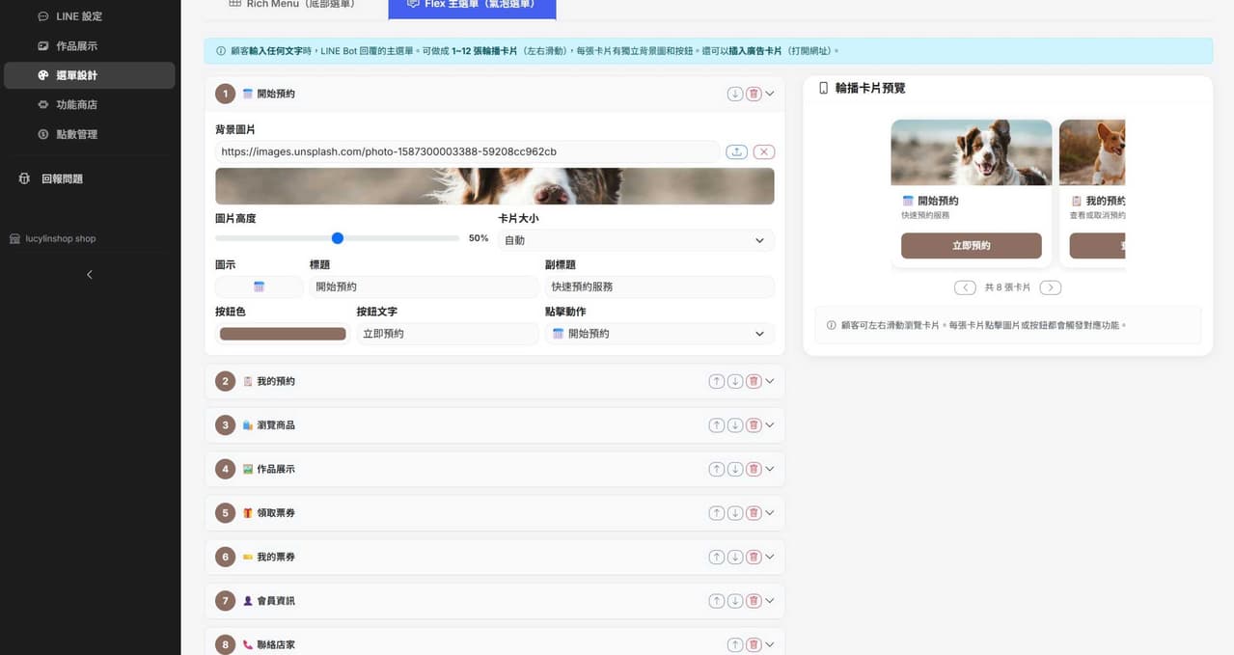
Task: Go to the previous carousel card
Action: tap(965, 287)
